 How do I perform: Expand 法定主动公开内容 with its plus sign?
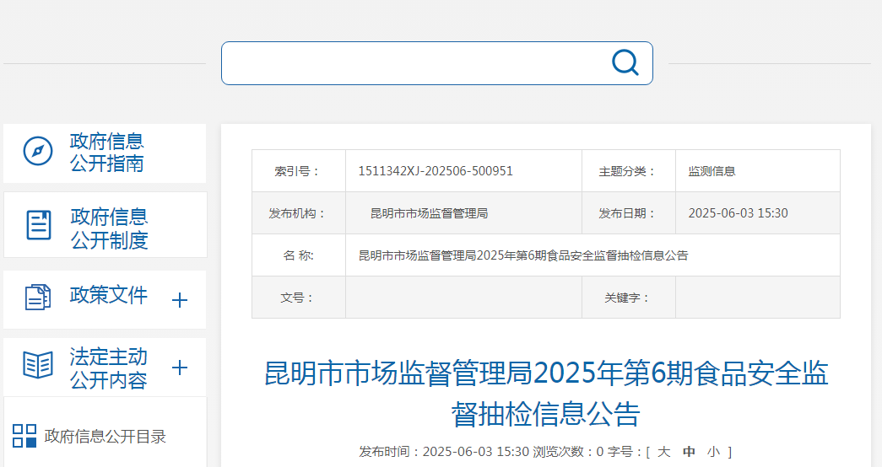(180, 368)
